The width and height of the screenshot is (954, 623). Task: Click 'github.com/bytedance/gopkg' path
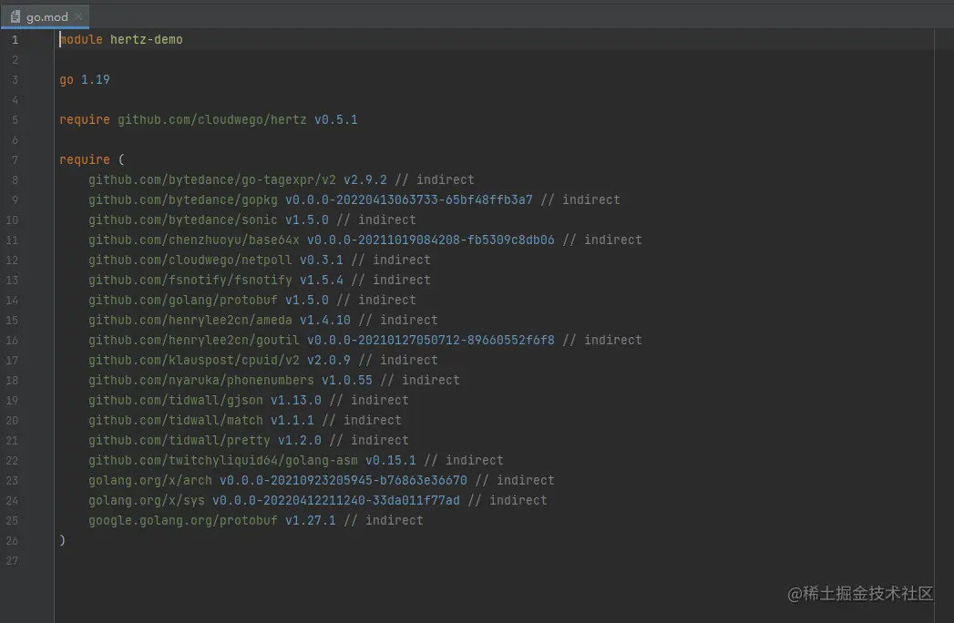182,200
